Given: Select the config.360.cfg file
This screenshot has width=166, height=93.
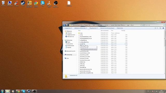Looking at the screenshot, I should (83, 40).
